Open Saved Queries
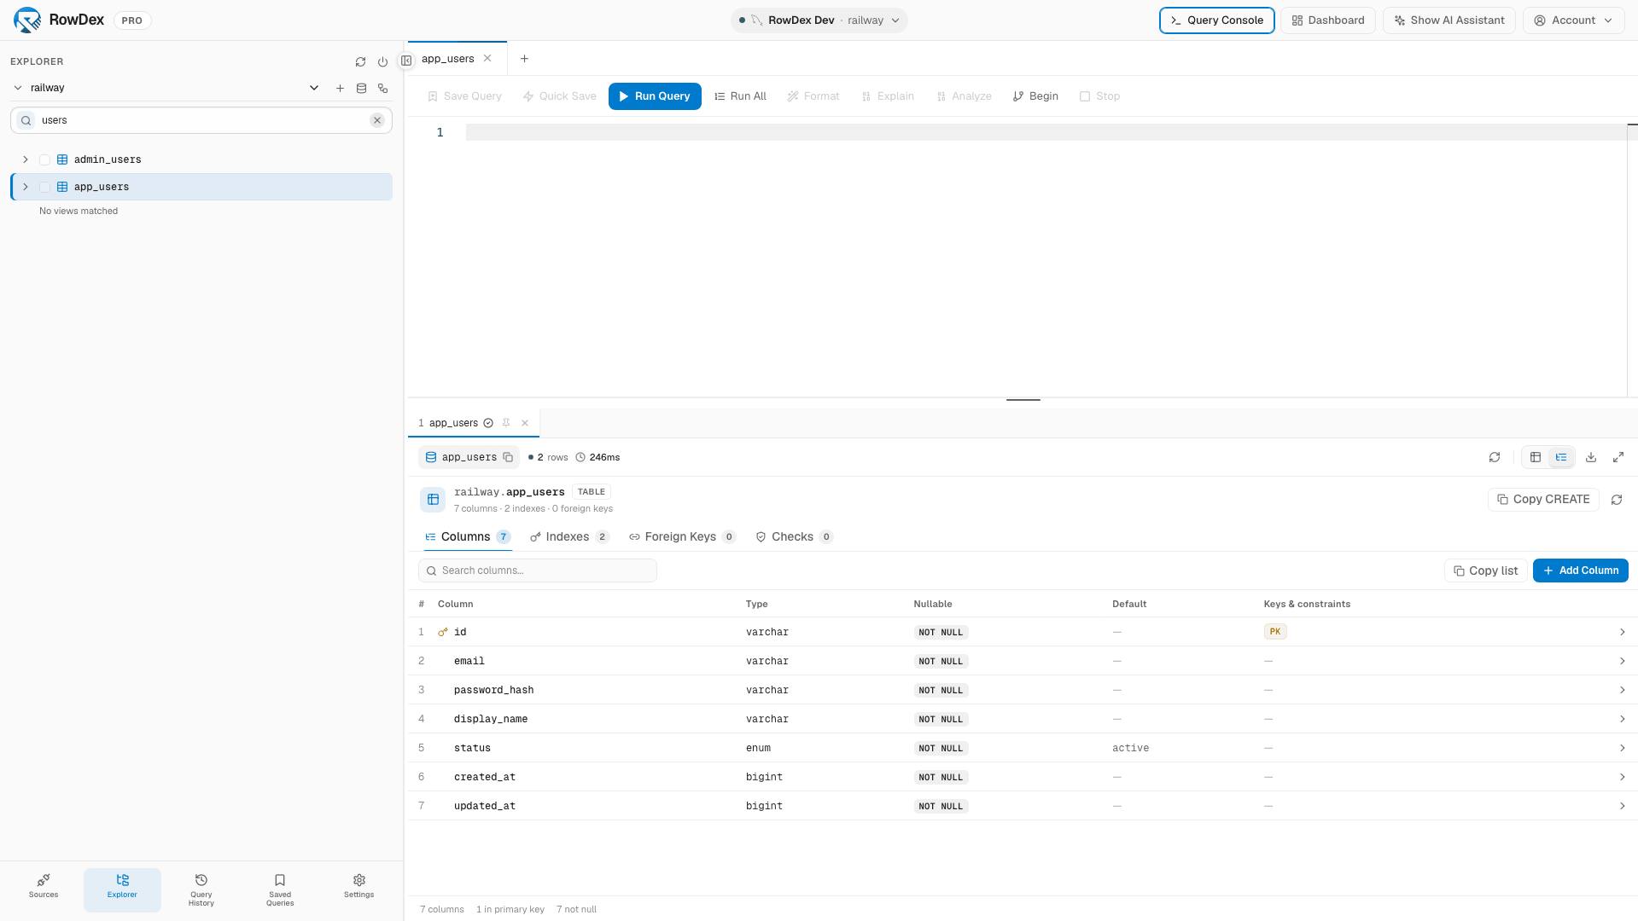Screen dimensions: 1638x921 (280, 890)
